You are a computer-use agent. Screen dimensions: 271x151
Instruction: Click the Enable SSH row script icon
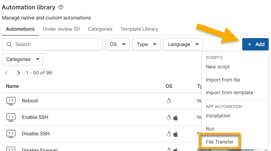[x=11, y=117]
